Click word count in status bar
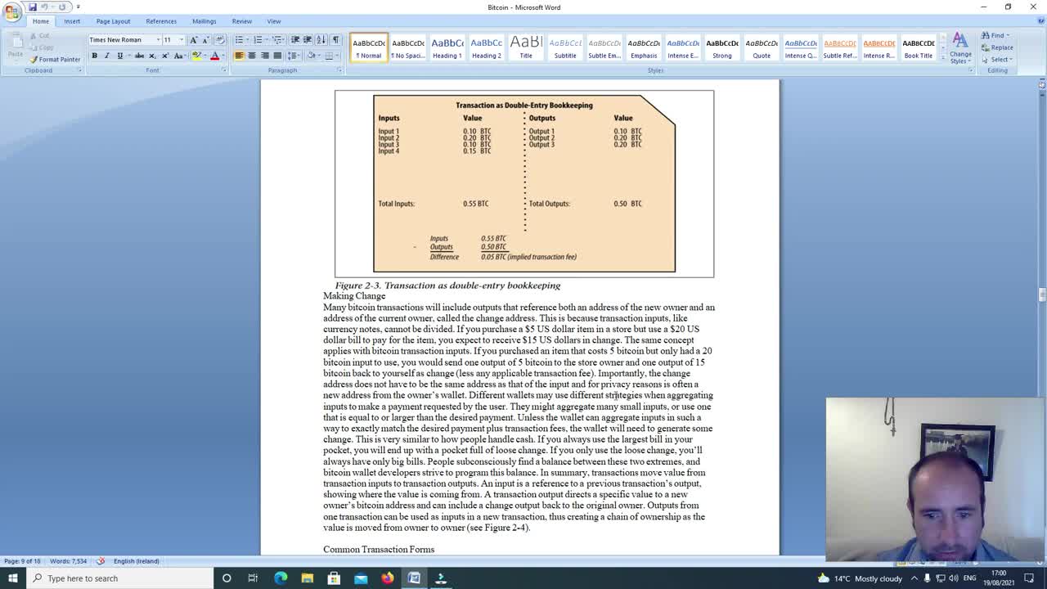The height and width of the screenshot is (589, 1047). coord(69,561)
